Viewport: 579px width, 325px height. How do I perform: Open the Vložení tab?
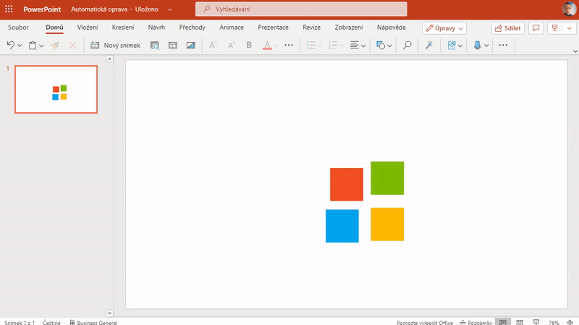(88, 28)
